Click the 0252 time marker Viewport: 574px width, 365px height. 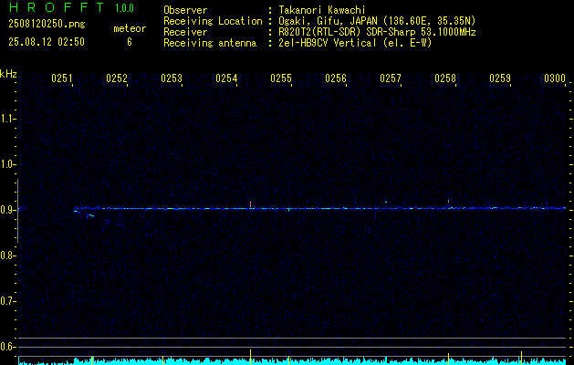117,78
